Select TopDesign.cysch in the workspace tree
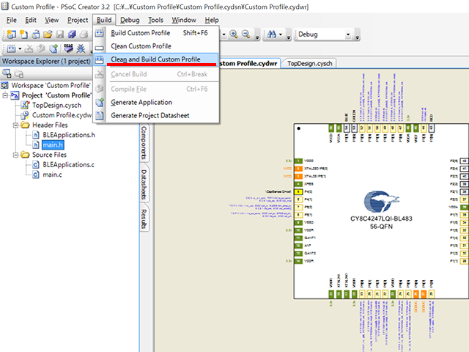The image size is (469, 352). coord(56,106)
